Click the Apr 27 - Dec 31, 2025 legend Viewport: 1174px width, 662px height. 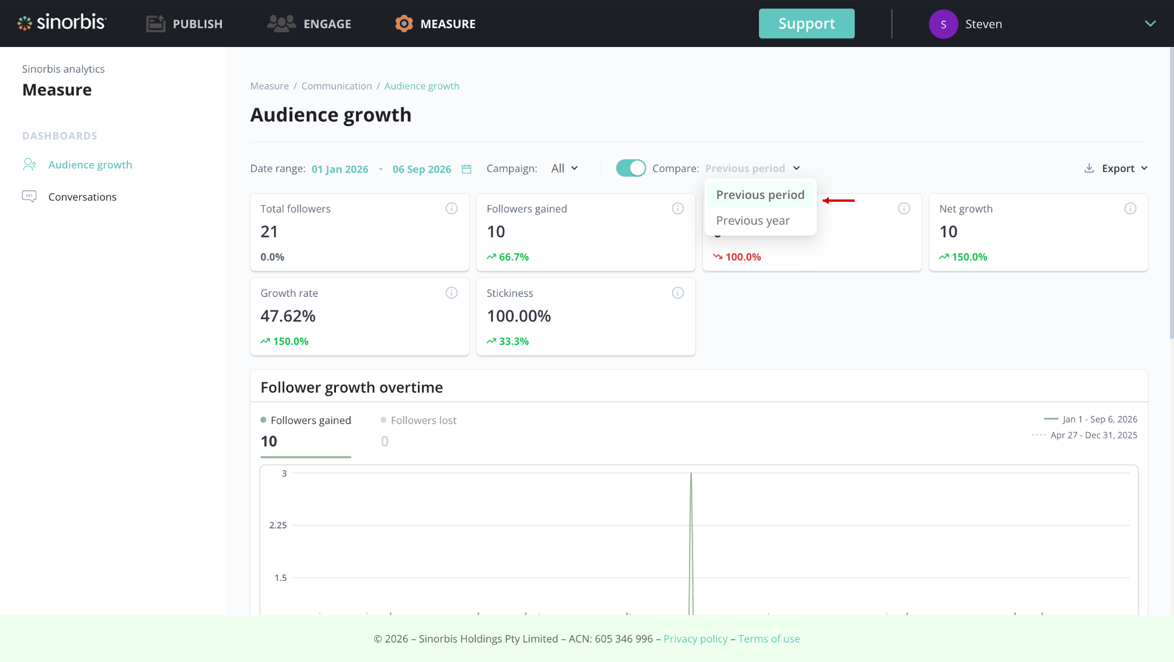pyautogui.click(x=1085, y=436)
